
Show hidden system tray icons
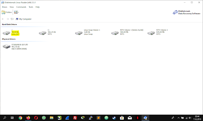point(179,118)
